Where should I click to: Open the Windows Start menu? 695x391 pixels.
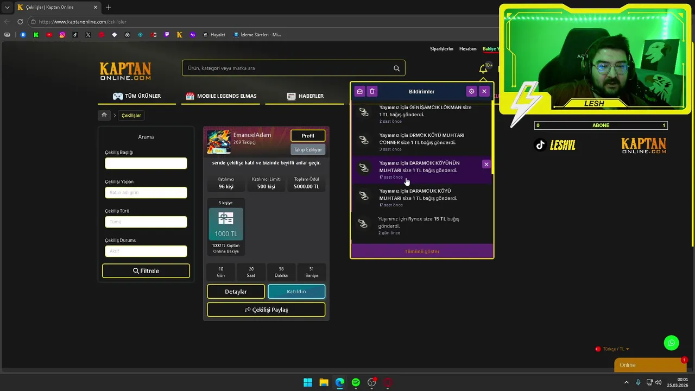pos(308,382)
